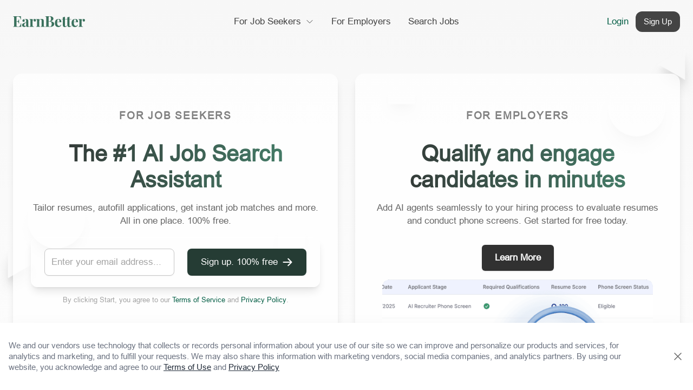This screenshot has width=693, height=390.
Task: Click the Login link
Action: click(x=617, y=21)
